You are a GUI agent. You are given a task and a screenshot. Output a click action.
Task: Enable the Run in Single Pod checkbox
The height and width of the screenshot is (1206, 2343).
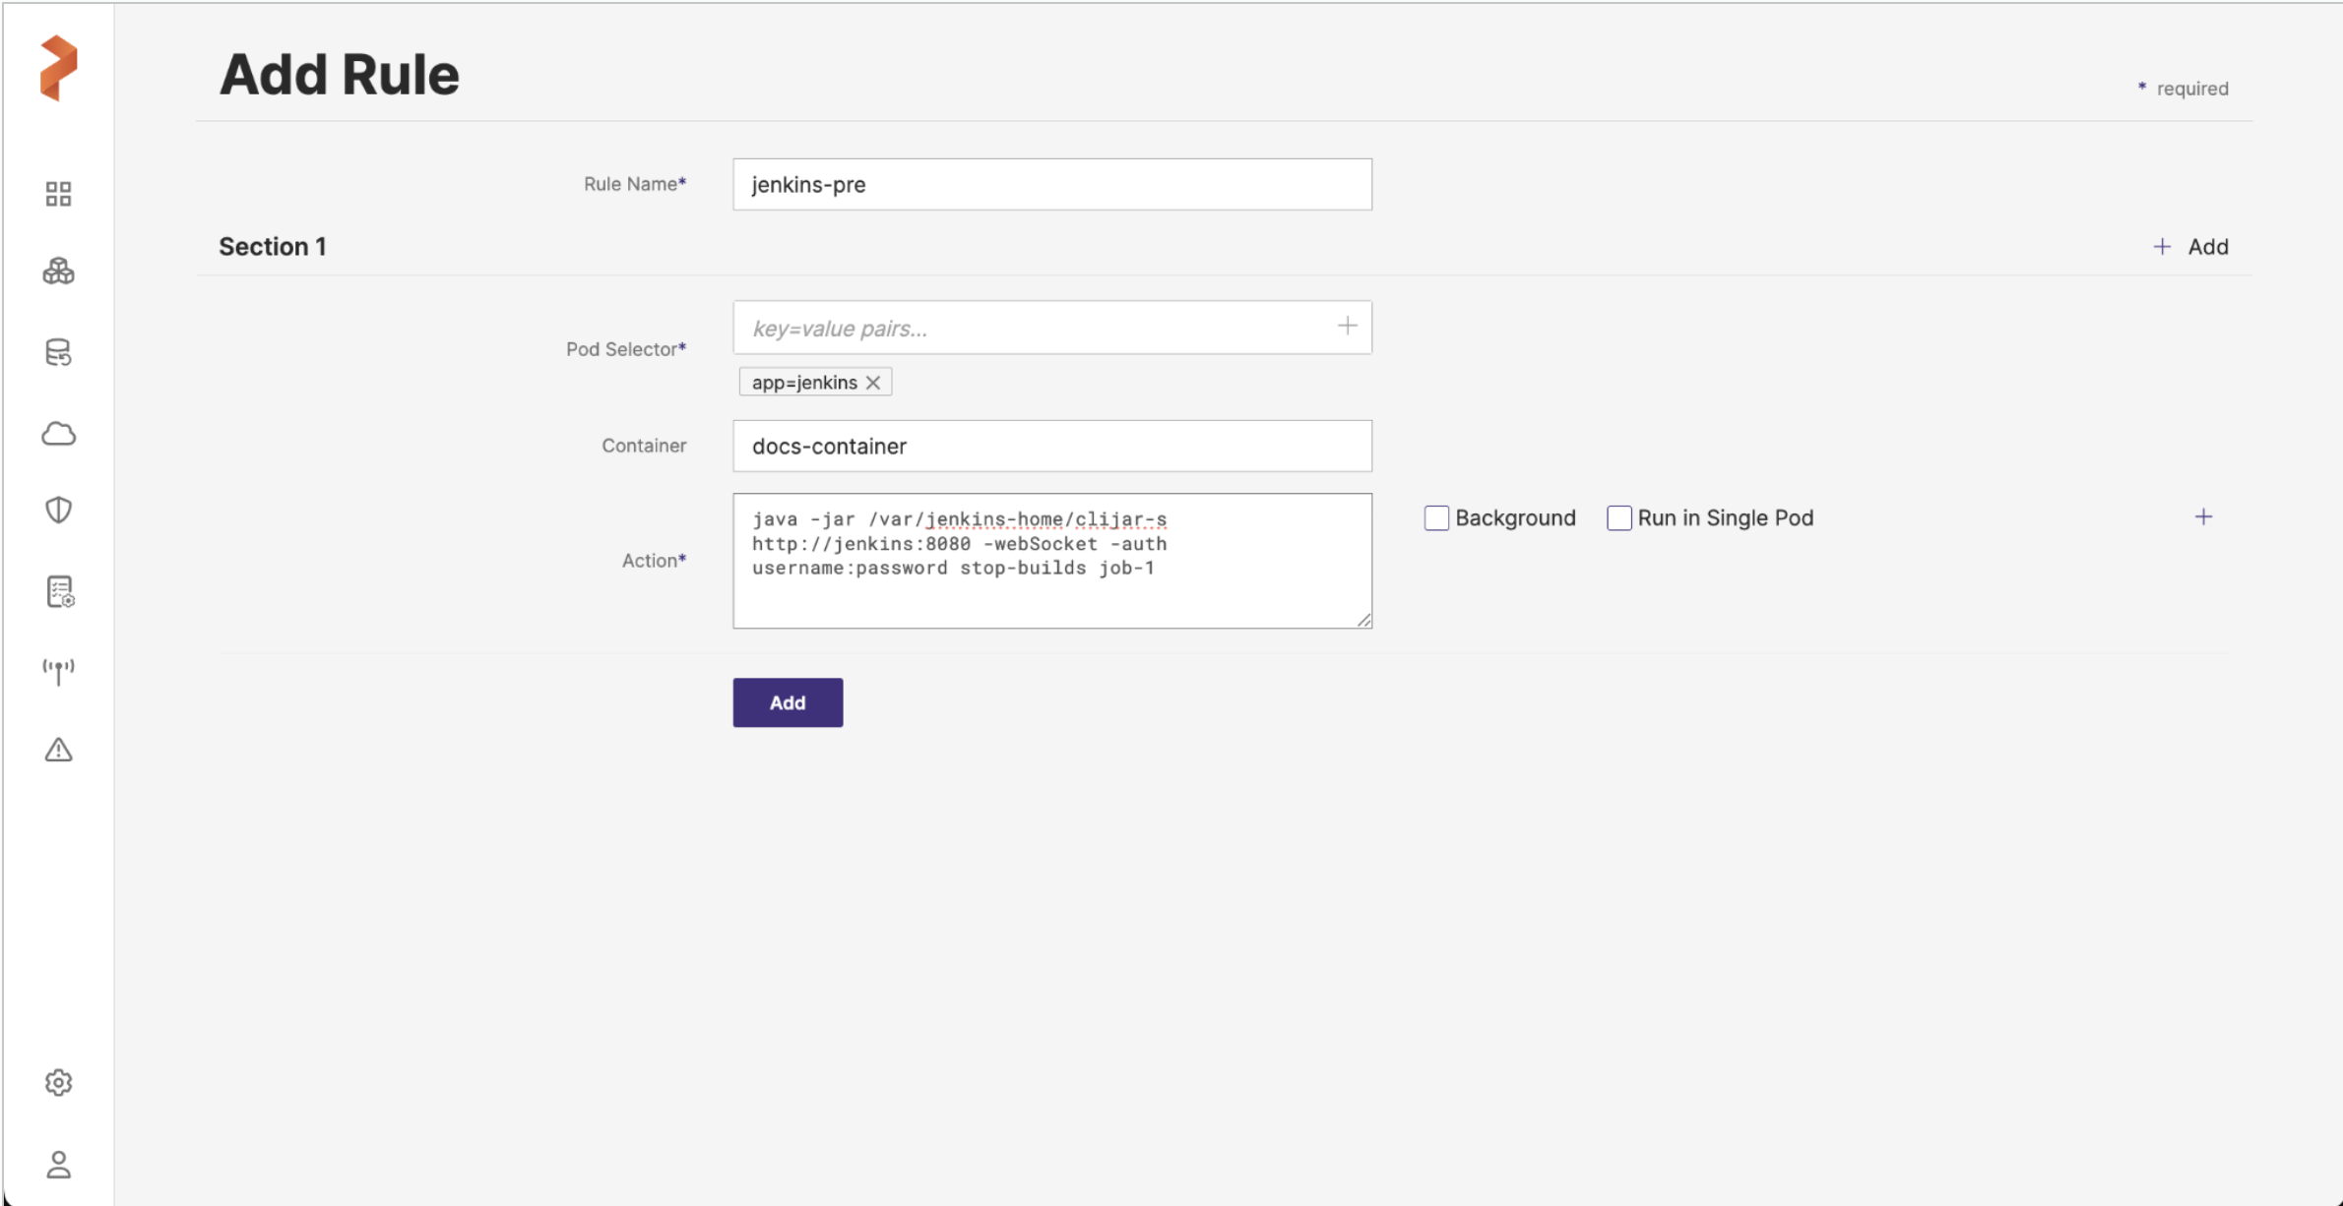(x=1618, y=518)
